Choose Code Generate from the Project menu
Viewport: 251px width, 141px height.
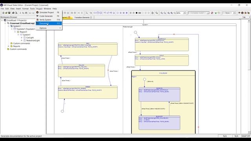tap(49, 16)
